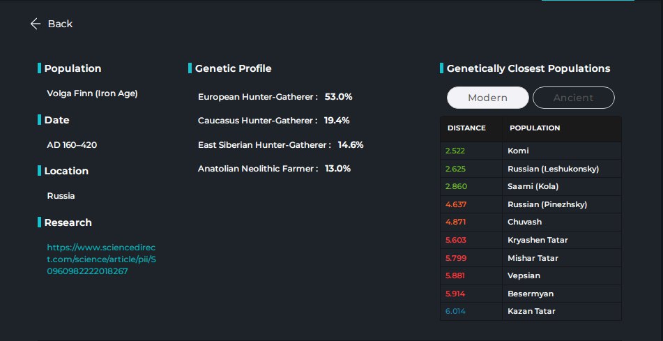663x341 pixels.
Task: Click the POPULATION column header
Action: (535, 128)
